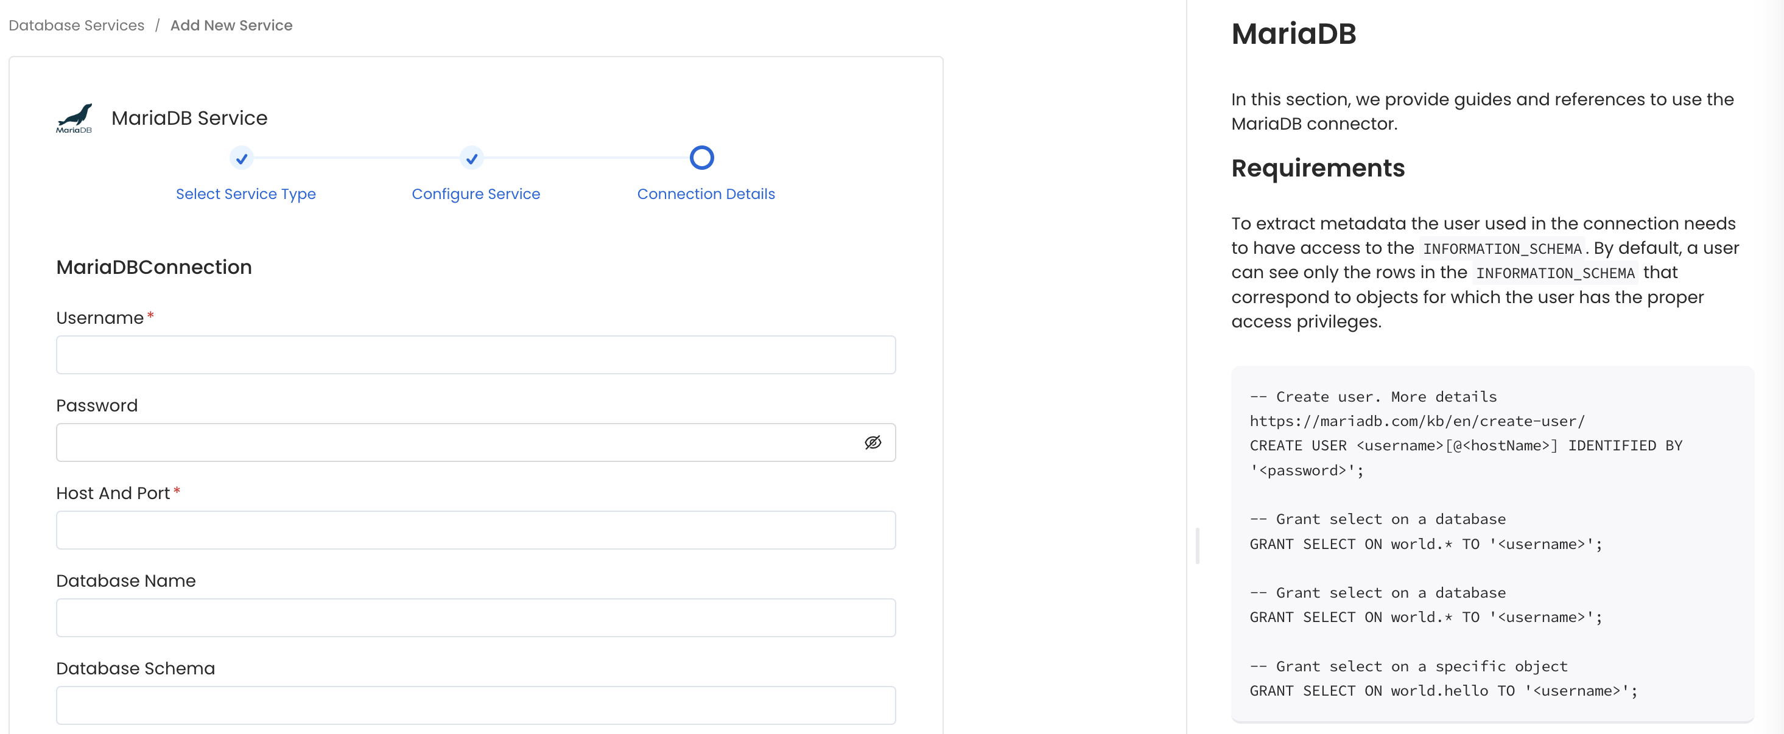Click the Connection Details step circle
1784x734 pixels.
pos(701,158)
